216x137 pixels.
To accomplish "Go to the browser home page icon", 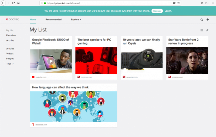I will coord(19,3).
